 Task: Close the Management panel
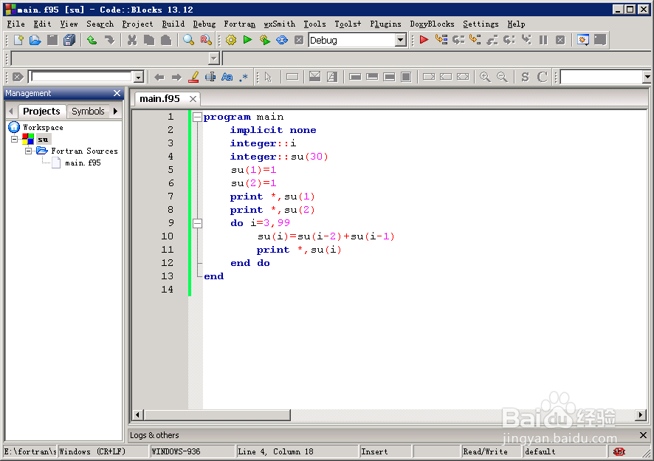pyautogui.click(x=117, y=93)
